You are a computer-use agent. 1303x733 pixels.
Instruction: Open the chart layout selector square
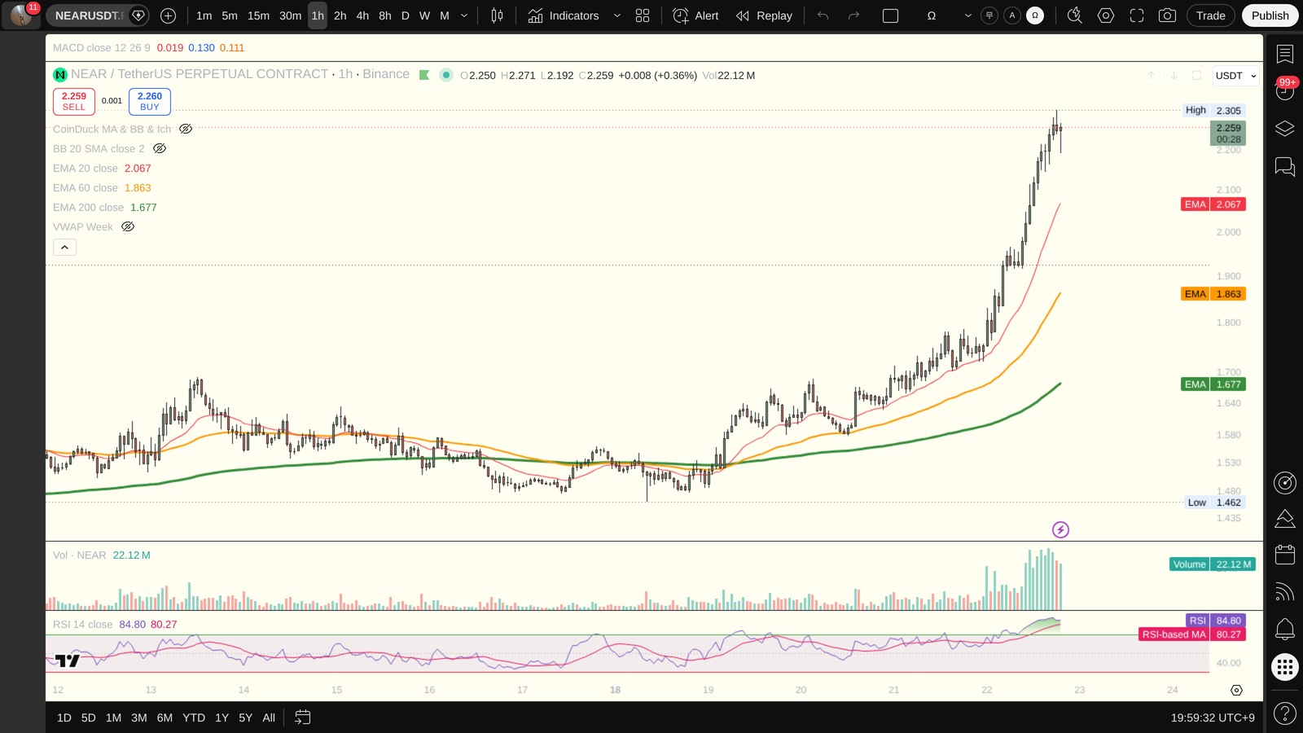891,15
